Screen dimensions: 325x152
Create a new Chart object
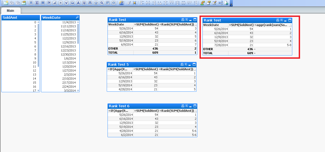55,3
